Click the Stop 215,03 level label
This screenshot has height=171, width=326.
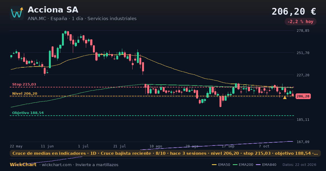click(x=24, y=84)
